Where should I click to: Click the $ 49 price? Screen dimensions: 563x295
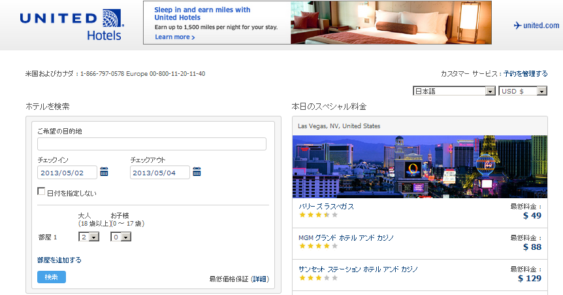tap(532, 215)
